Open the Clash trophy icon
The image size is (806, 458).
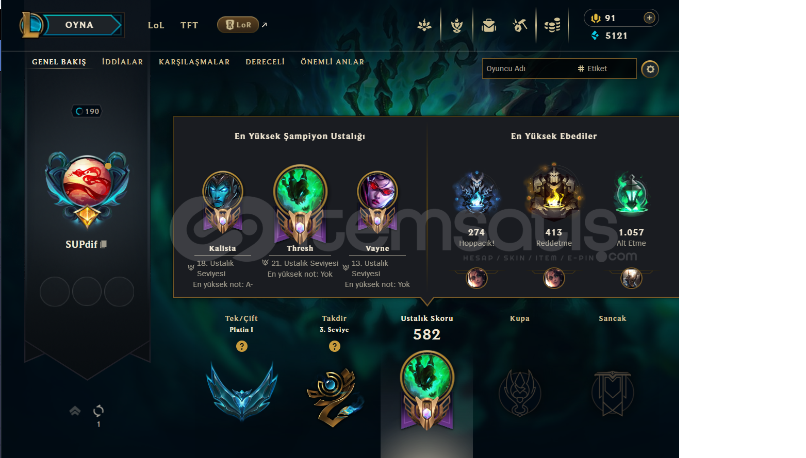tap(457, 25)
